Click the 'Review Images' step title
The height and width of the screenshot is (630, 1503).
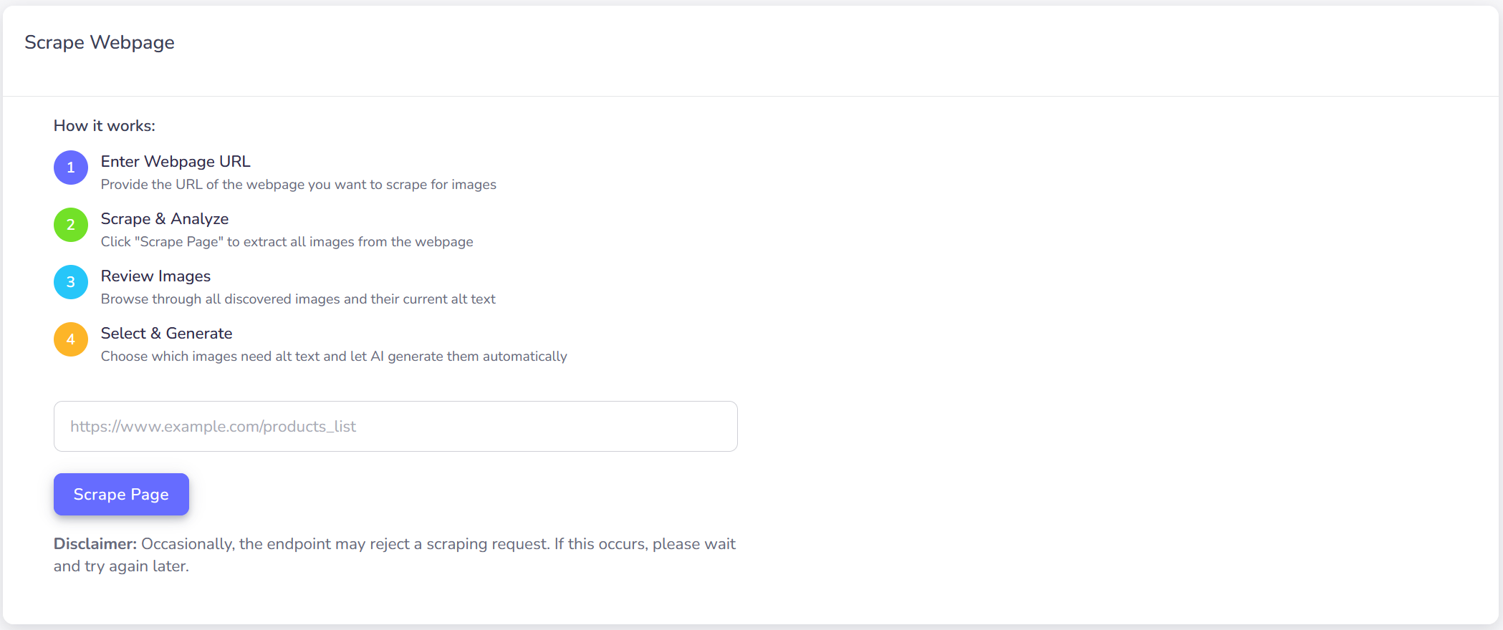click(155, 276)
